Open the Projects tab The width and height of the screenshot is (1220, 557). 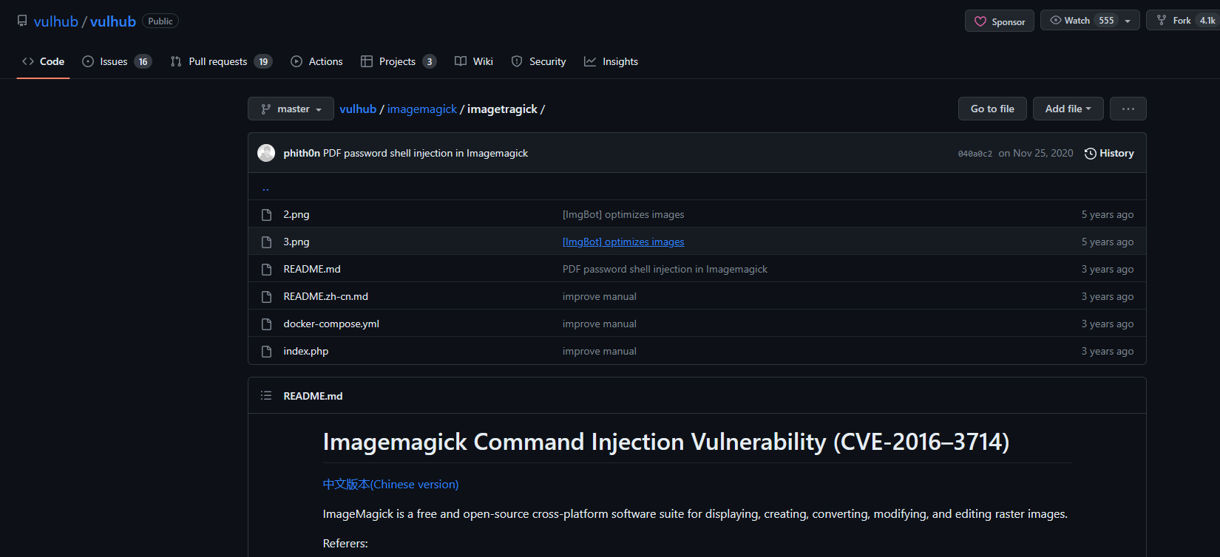[x=399, y=61]
